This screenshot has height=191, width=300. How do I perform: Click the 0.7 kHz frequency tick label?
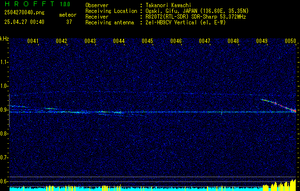pyautogui.click(x=3, y=158)
